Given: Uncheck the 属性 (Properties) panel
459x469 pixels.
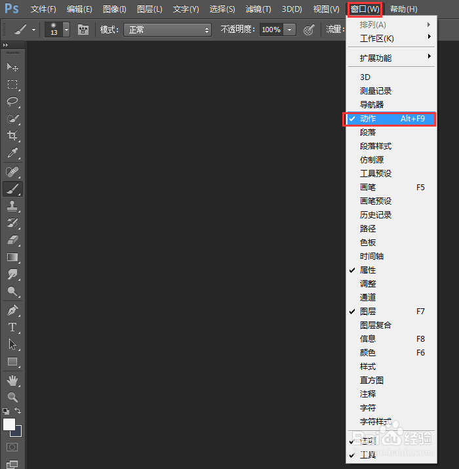Looking at the screenshot, I should click(x=391, y=270).
